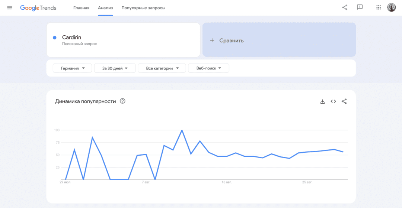Click the 16 авг. axis label
This screenshot has height=208, width=402.
[227, 182]
